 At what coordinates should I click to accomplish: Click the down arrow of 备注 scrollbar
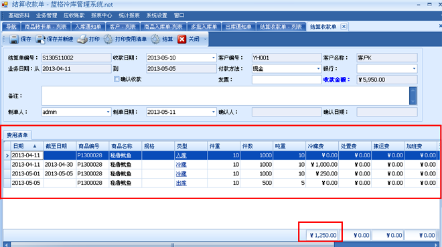coord(413,101)
